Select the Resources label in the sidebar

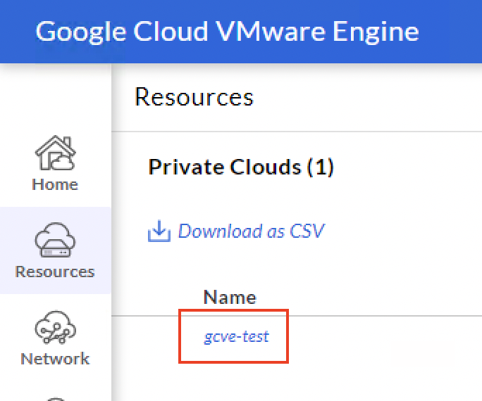tap(54, 272)
